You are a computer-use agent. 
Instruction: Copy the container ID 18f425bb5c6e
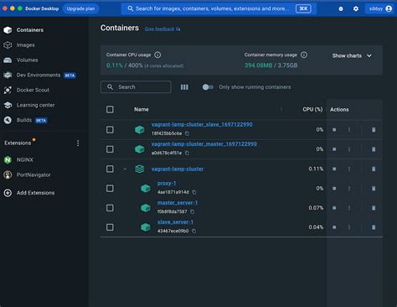tap(187, 133)
